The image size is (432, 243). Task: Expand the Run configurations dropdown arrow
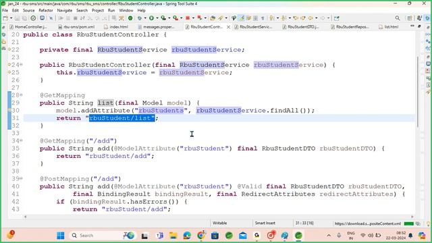tap(157, 18)
